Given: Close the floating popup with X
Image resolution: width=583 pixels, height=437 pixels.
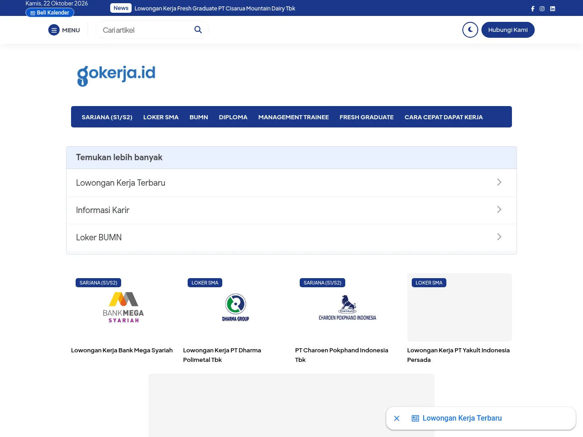Looking at the screenshot, I should (x=397, y=418).
